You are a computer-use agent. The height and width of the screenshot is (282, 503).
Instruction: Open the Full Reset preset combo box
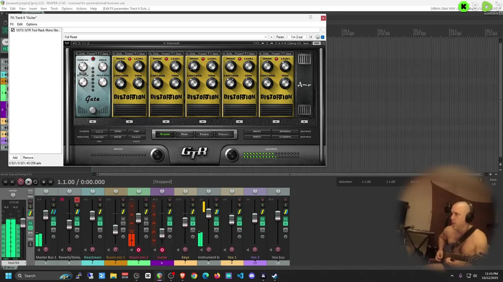pyautogui.click(x=166, y=37)
